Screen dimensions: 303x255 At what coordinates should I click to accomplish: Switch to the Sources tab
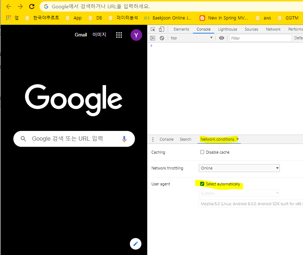[251, 29]
